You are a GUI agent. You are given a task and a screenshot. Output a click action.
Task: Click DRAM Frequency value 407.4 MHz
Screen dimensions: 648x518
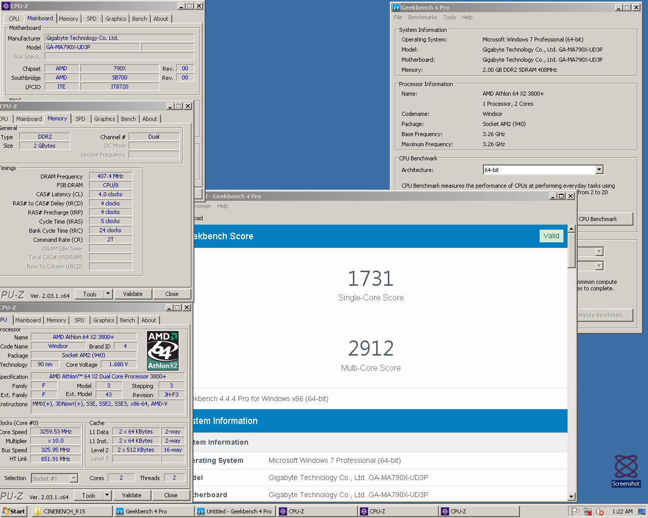[x=110, y=176]
